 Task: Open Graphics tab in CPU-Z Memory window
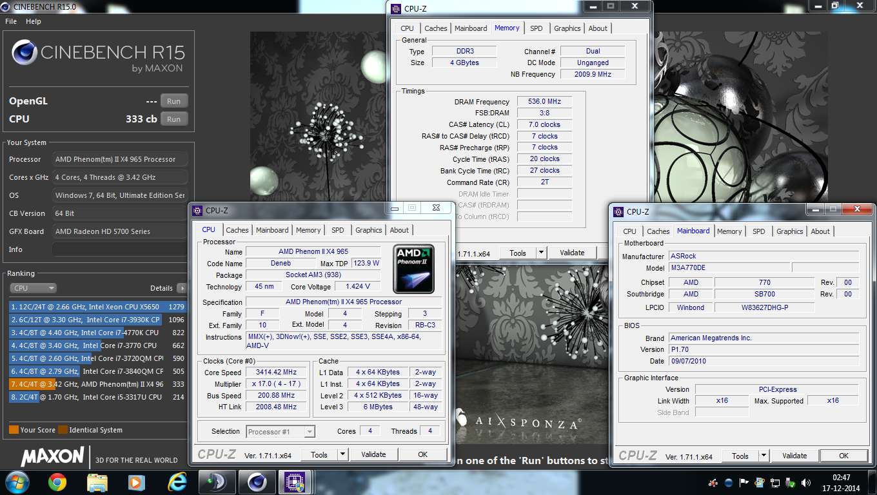[567, 28]
